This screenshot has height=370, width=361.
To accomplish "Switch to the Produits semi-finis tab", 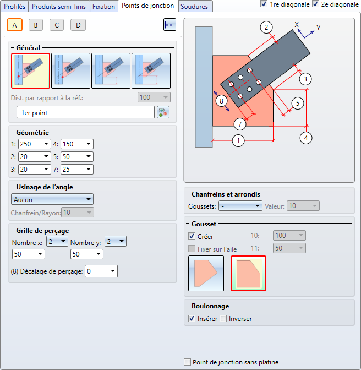I will 59,7.
